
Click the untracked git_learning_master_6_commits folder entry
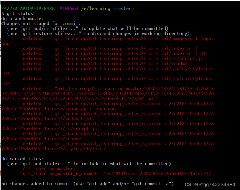pyautogui.click(x=117, y=174)
